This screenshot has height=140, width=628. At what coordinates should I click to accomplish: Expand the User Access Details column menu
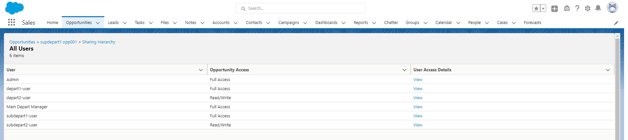608,70
